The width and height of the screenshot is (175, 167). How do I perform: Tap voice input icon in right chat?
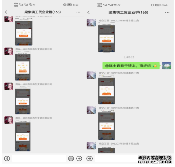(x=90, y=159)
